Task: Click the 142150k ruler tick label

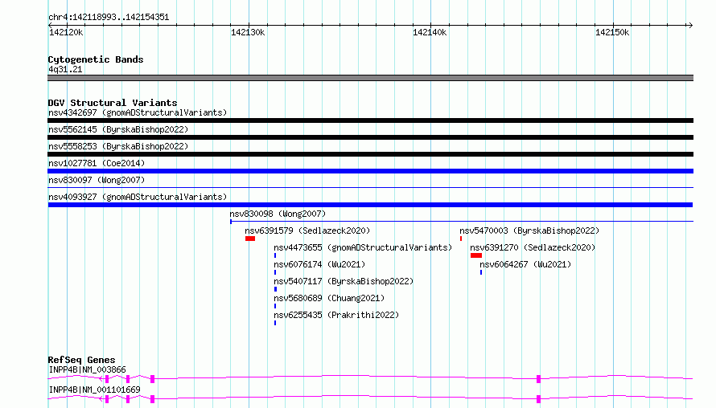Action: click(612, 32)
